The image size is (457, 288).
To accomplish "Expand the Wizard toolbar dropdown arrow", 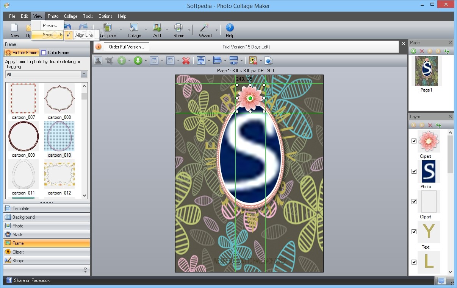I will (x=217, y=30).
